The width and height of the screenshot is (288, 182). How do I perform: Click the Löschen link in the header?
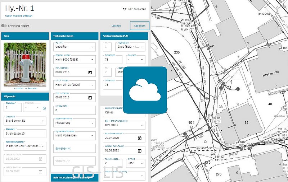(x=116, y=26)
